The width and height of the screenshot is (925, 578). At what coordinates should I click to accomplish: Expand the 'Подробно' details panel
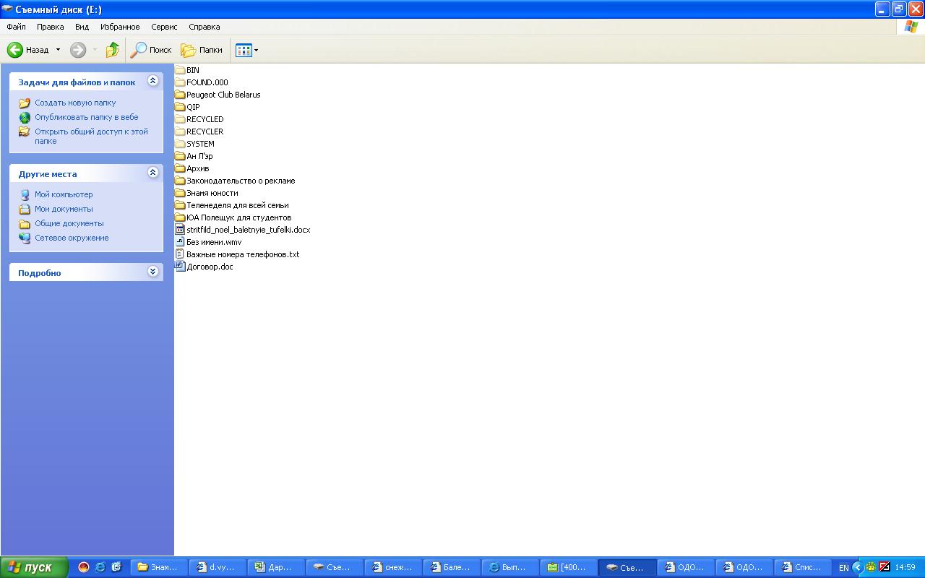tap(152, 272)
